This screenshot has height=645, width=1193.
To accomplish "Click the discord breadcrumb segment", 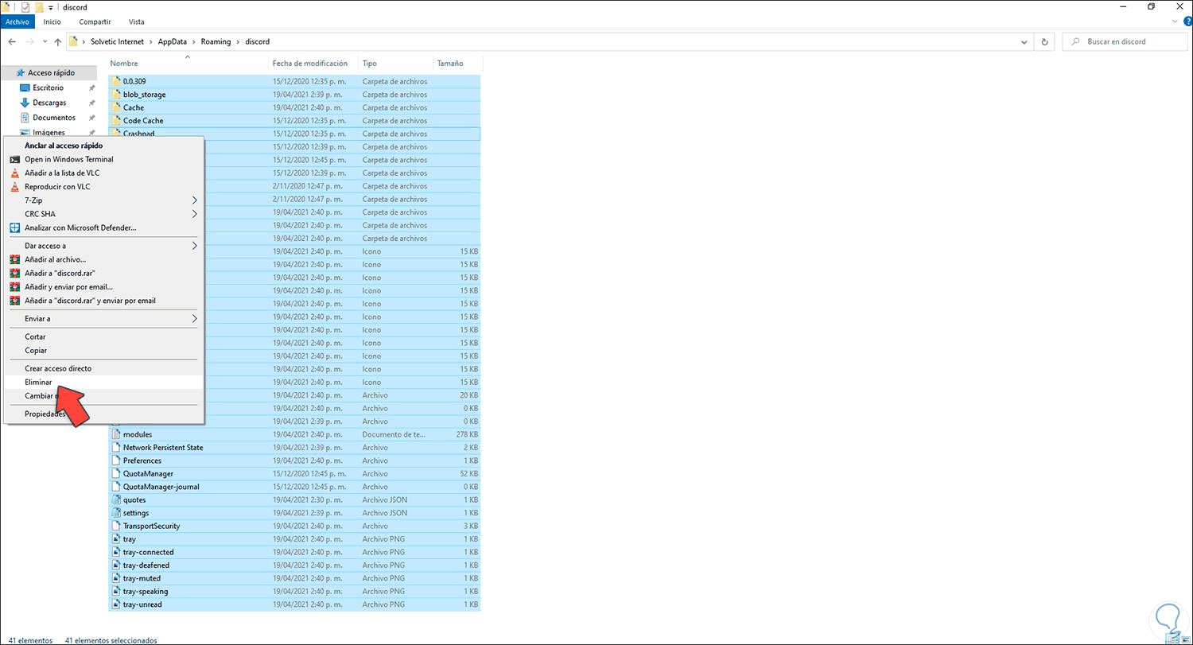I will 258,41.
